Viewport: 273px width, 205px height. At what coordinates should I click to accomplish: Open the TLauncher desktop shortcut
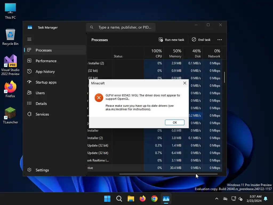pos(10,115)
